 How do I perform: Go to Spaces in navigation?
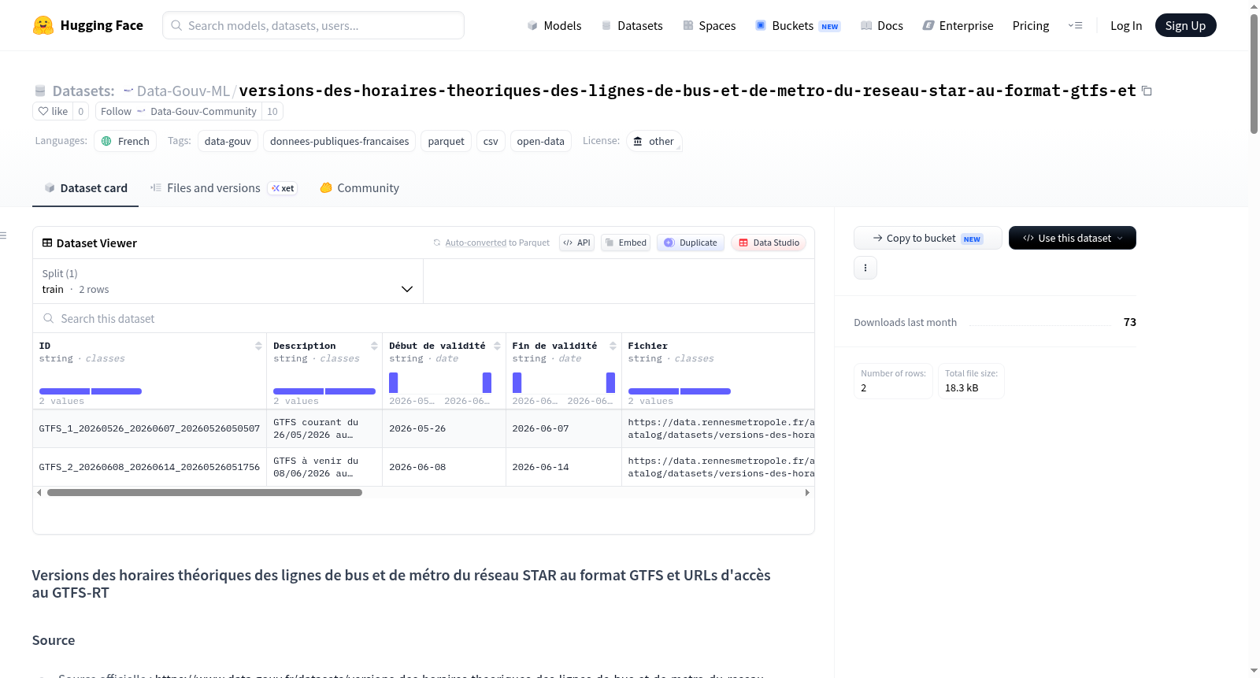[709, 25]
